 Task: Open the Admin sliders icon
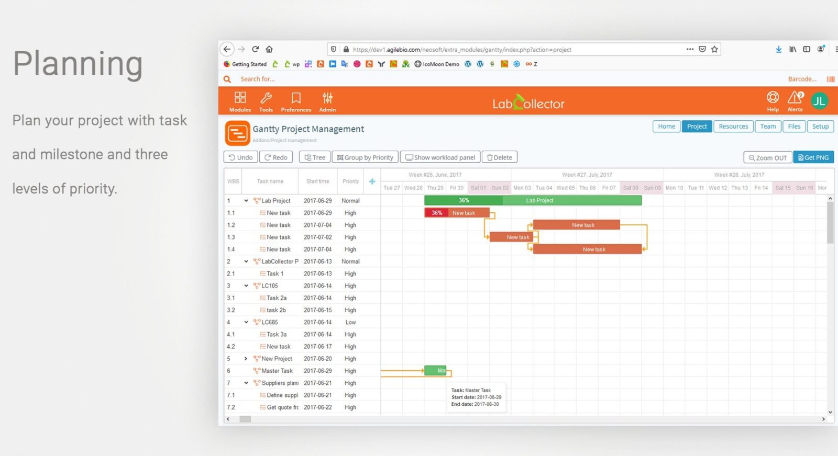click(x=327, y=98)
